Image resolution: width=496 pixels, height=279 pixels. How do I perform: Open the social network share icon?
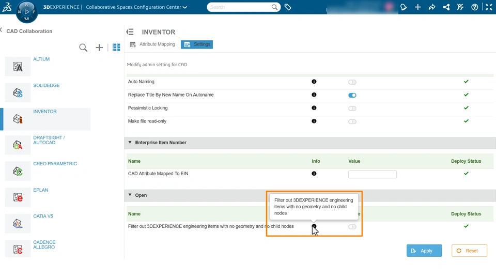[446, 7]
